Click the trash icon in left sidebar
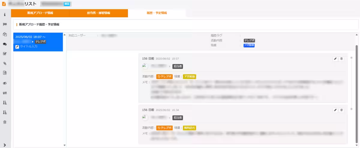The width and height of the screenshot is (360, 148). click(x=4, y=122)
